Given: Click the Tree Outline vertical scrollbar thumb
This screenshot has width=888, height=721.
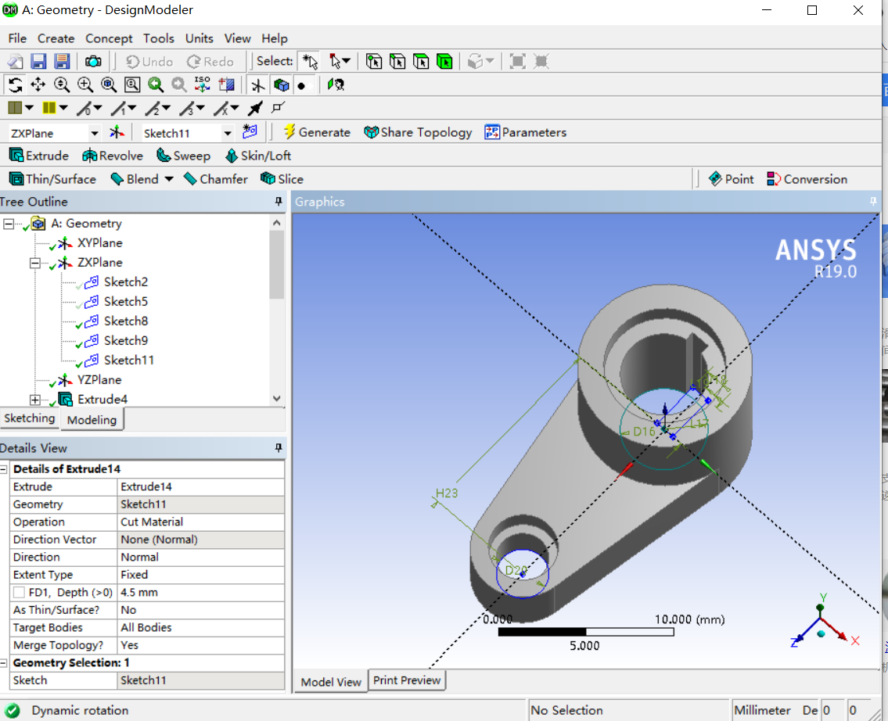Looking at the screenshot, I should (x=276, y=264).
